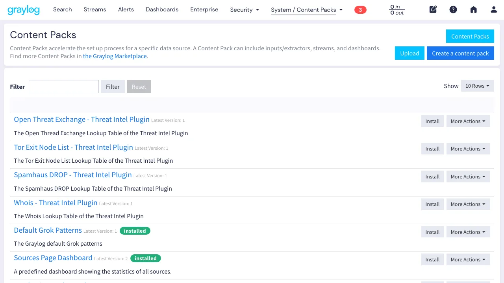
Task: Install the Sources Page Dashboard pack
Action: [x=432, y=259]
